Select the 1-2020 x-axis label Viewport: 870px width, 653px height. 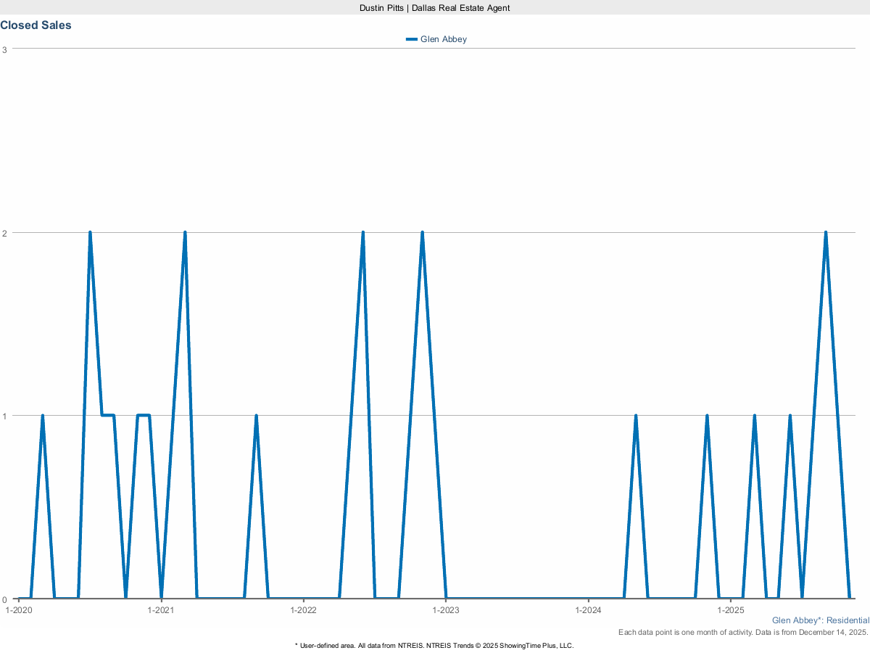pyautogui.click(x=19, y=610)
